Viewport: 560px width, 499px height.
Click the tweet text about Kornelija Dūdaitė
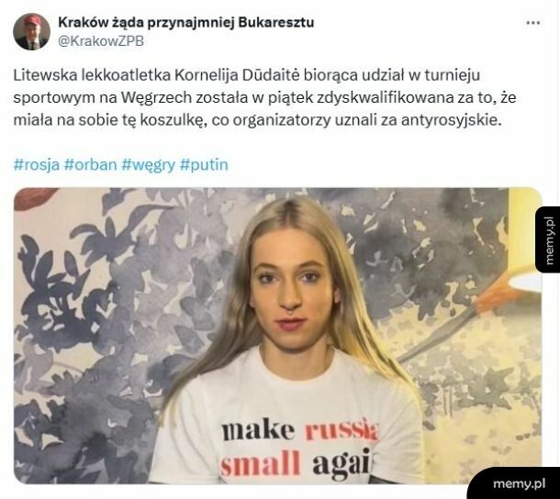(x=264, y=97)
